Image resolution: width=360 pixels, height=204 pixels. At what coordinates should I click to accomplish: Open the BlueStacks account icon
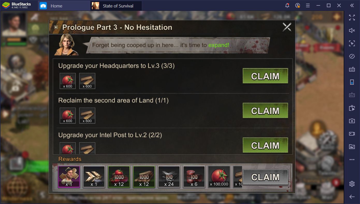298,5
